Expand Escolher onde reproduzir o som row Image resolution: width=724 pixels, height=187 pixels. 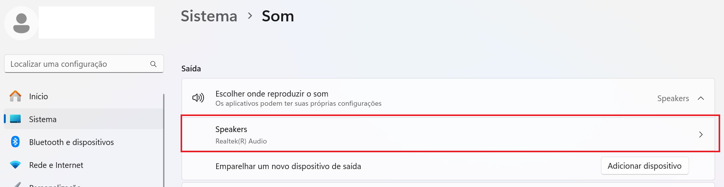(x=448, y=98)
